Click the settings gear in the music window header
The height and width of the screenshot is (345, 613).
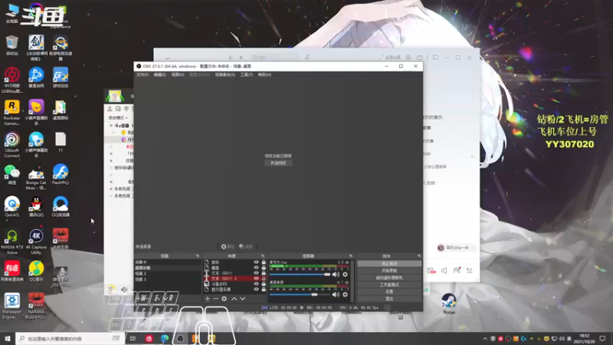[408, 58]
